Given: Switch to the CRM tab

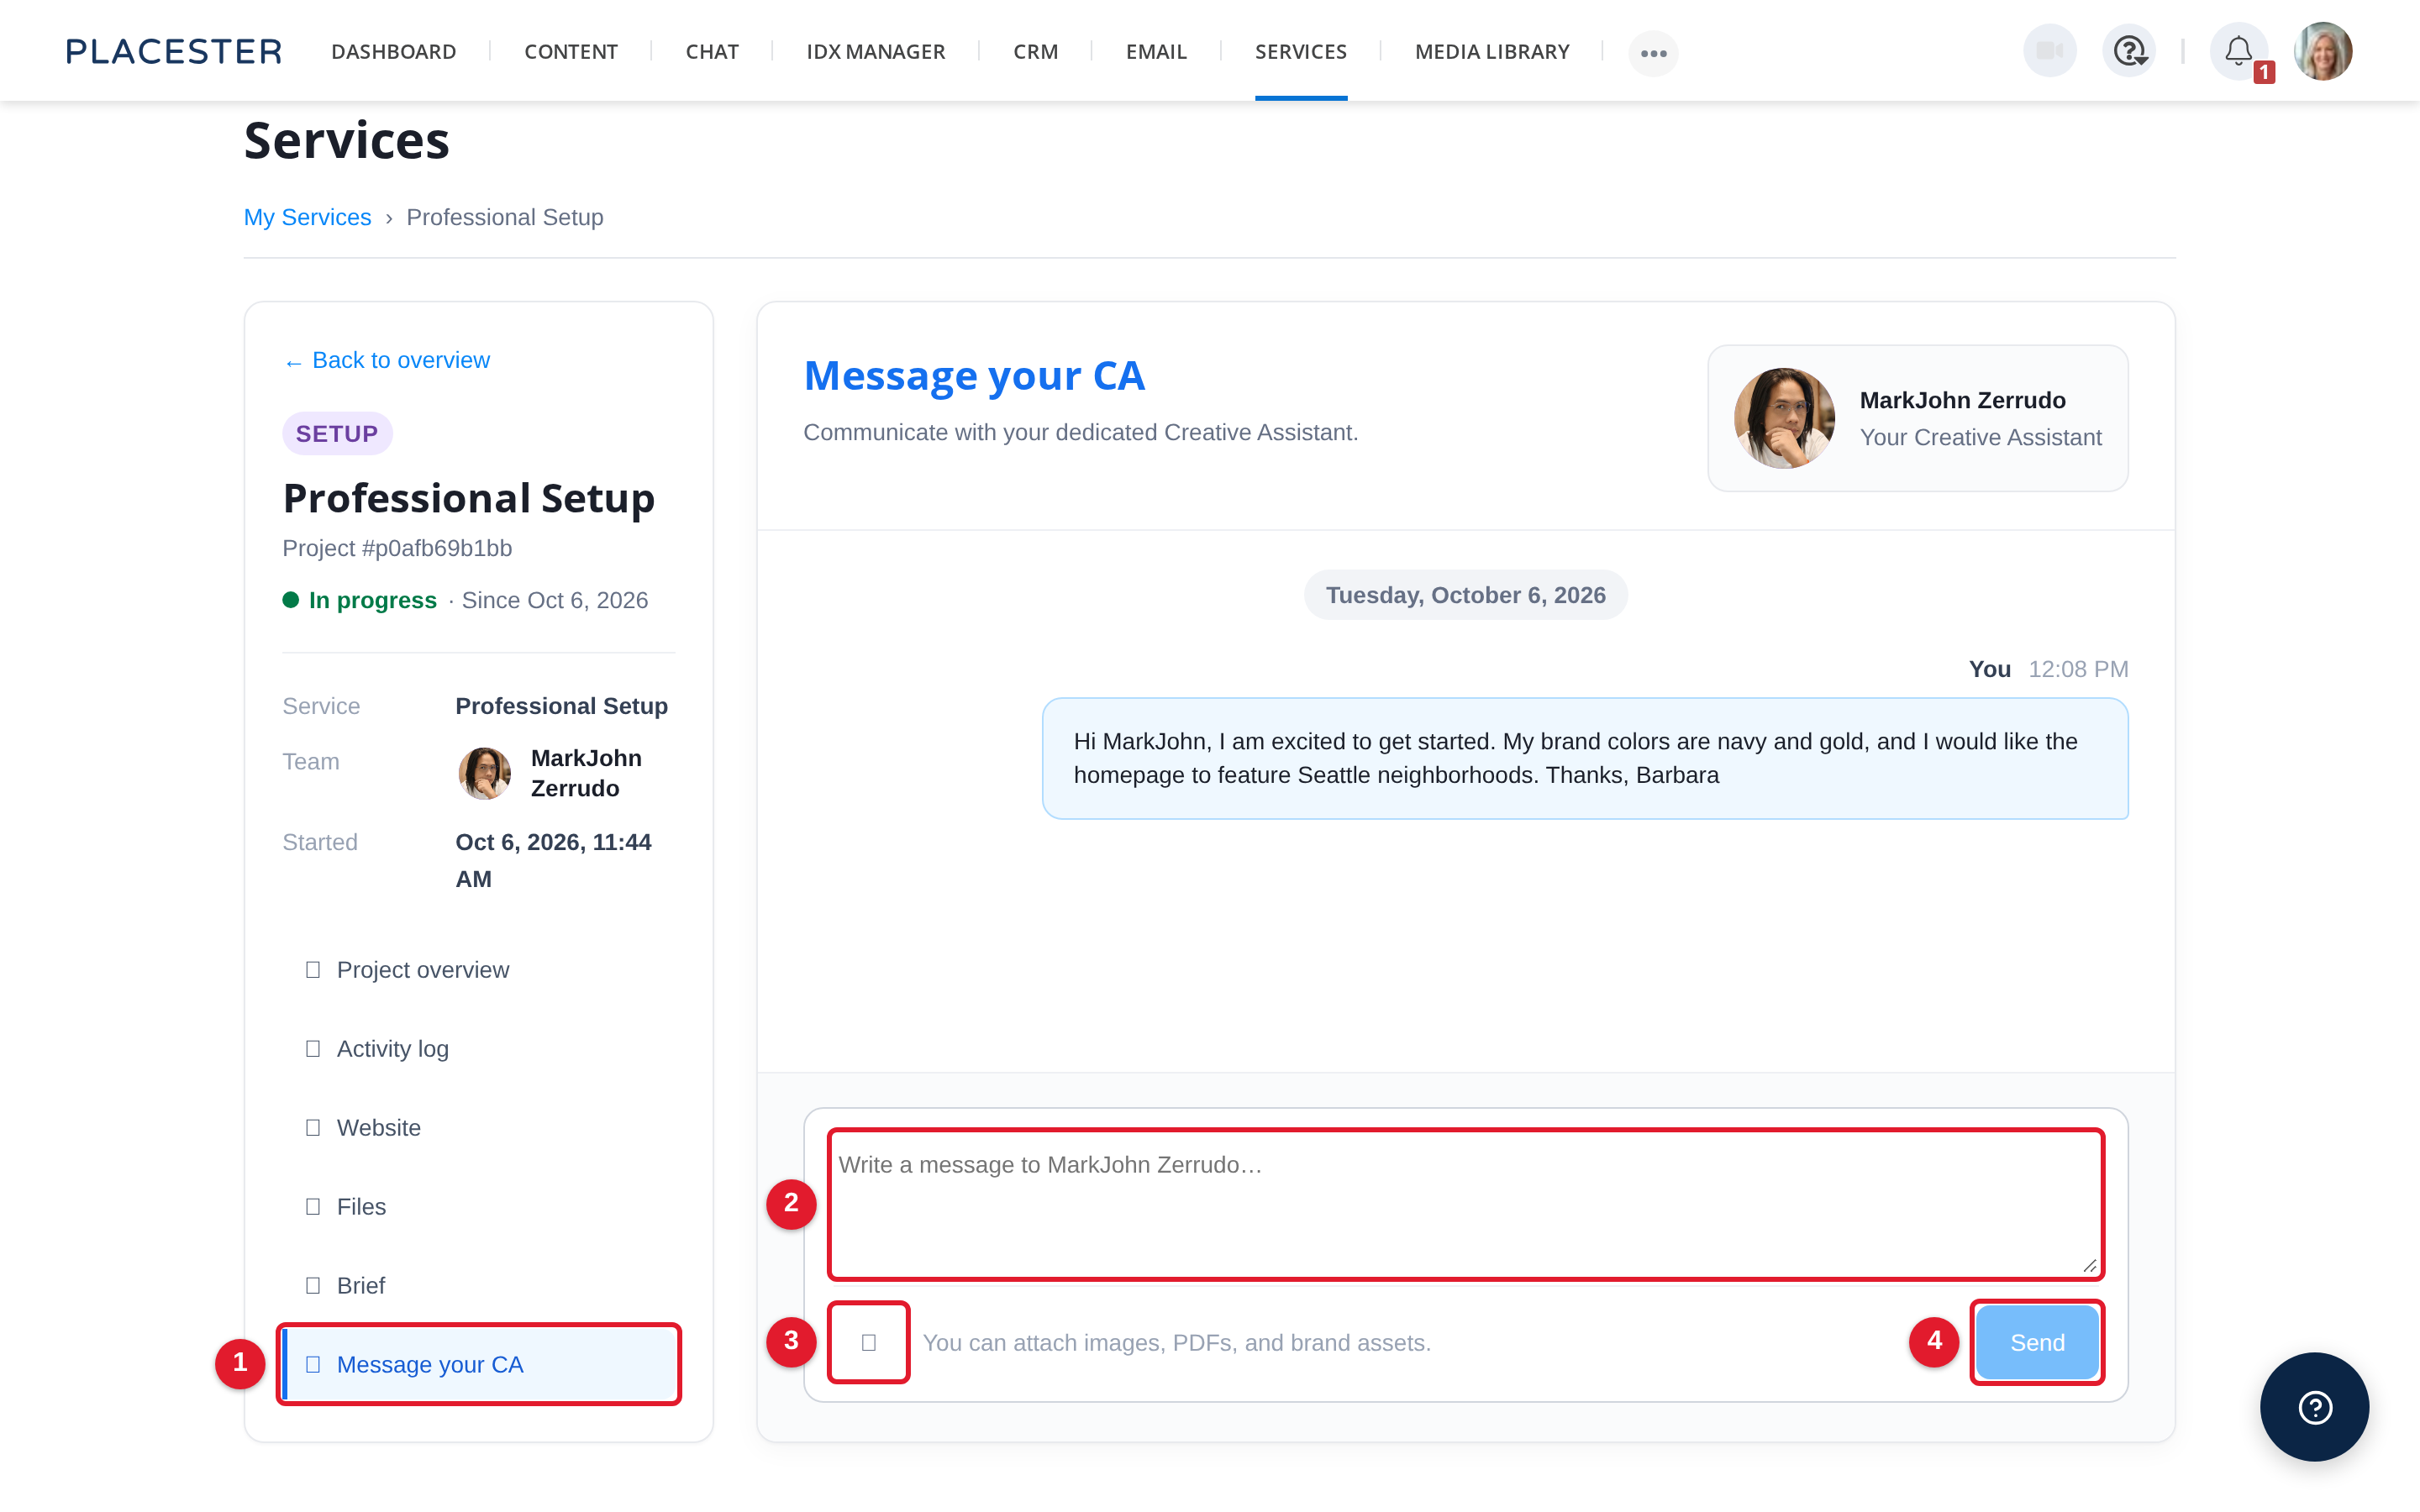Looking at the screenshot, I should (1035, 52).
